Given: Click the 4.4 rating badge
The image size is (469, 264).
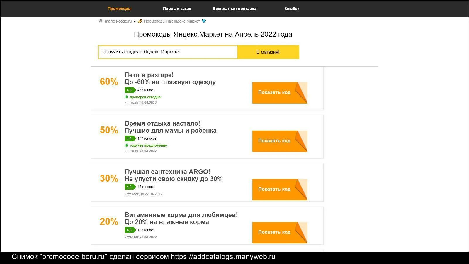Looking at the screenshot, I should (130, 138).
